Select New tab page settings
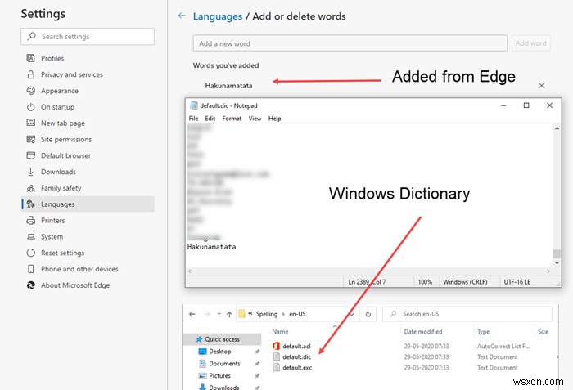Viewport: 573px width, 390px height. point(63,123)
